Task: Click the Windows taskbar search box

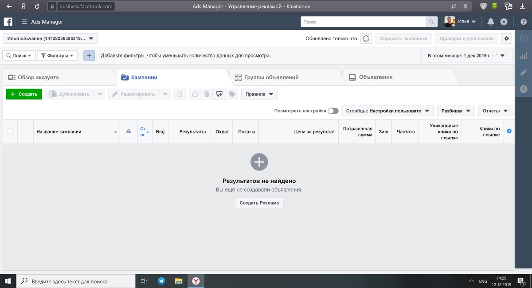Action: (76, 281)
